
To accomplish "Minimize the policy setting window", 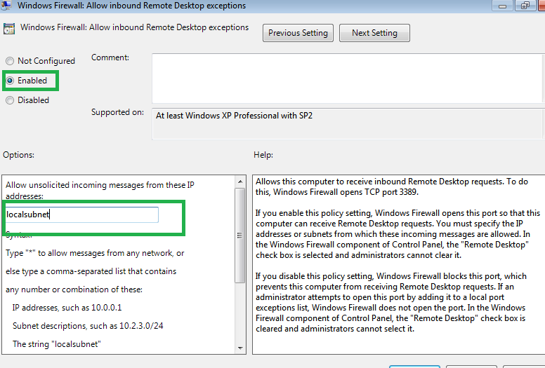I will 503,6.
